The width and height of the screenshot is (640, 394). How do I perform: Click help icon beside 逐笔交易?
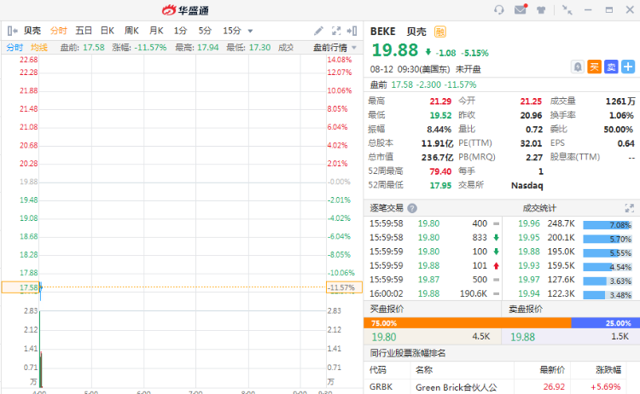(412, 208)
